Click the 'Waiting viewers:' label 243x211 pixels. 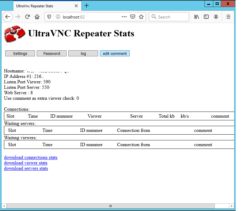tap(20, 138)
